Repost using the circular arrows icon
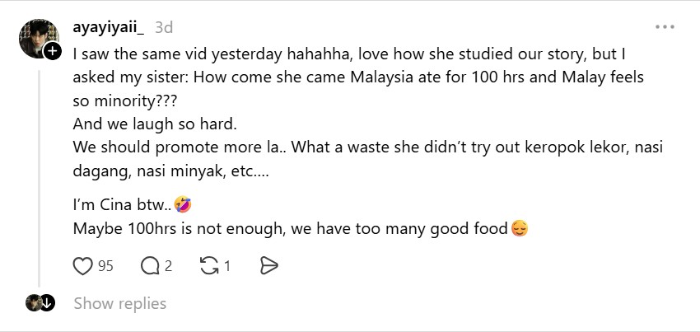The height and width of the screenshot is (332, 700). click(x=209, y=266)
